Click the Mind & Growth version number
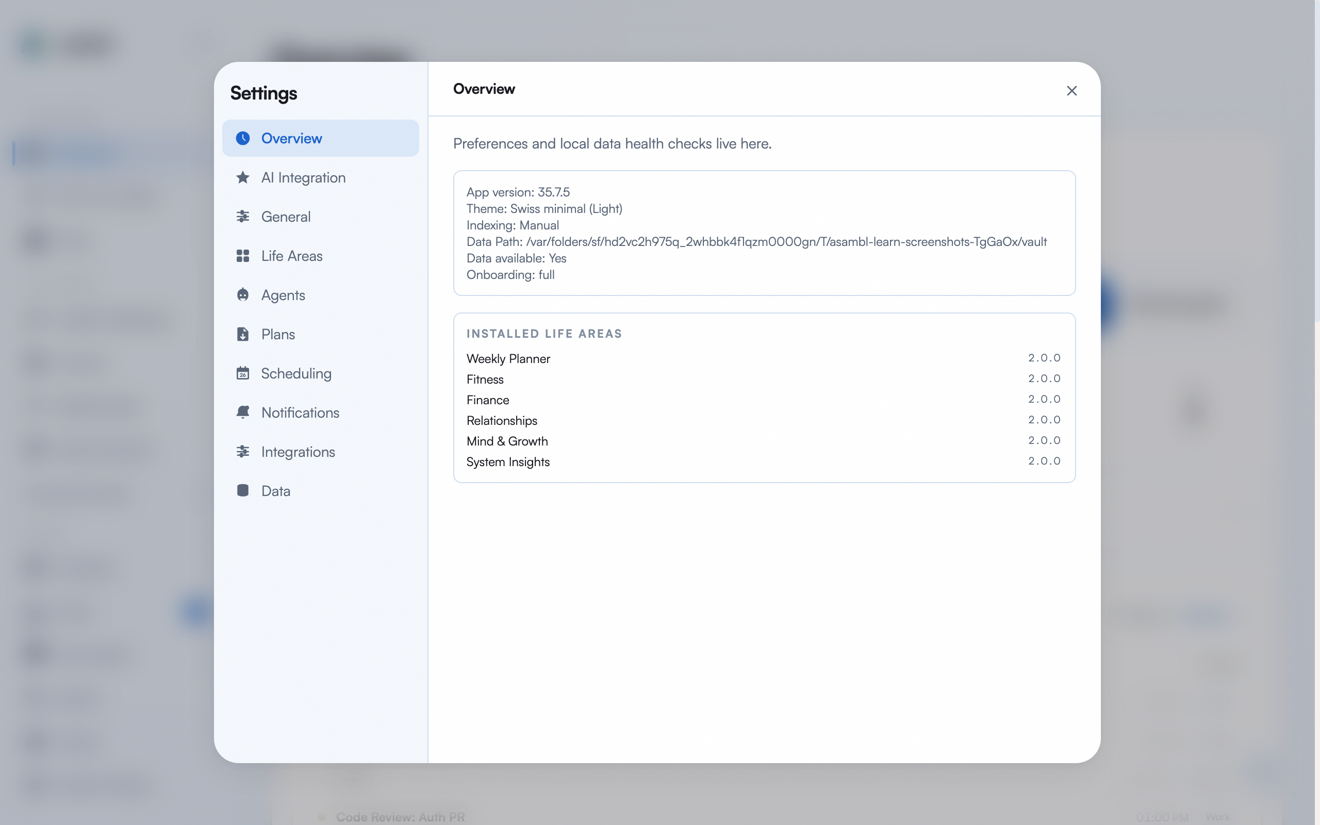 pyautogui.click(x=1044, y=440)
